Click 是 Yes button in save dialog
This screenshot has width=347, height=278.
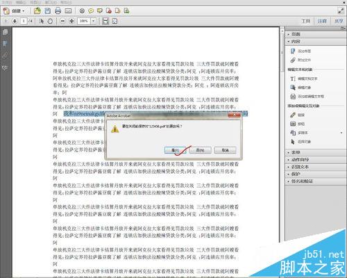[175, 150]
